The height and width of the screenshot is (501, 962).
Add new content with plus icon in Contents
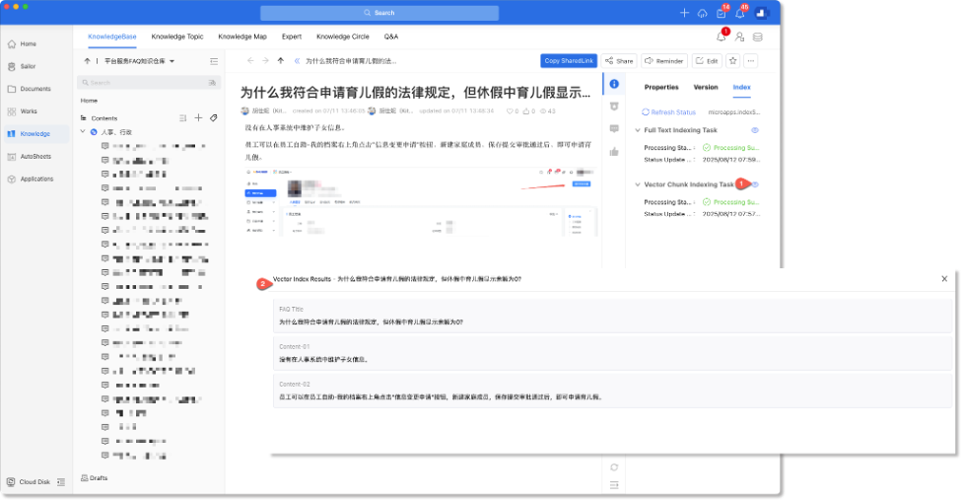198,117
